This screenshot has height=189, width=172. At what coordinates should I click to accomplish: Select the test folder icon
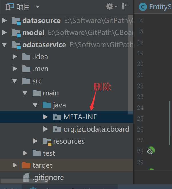tap(37, 153)
